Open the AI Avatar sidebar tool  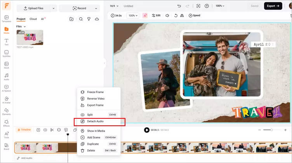tap(6, 100)
